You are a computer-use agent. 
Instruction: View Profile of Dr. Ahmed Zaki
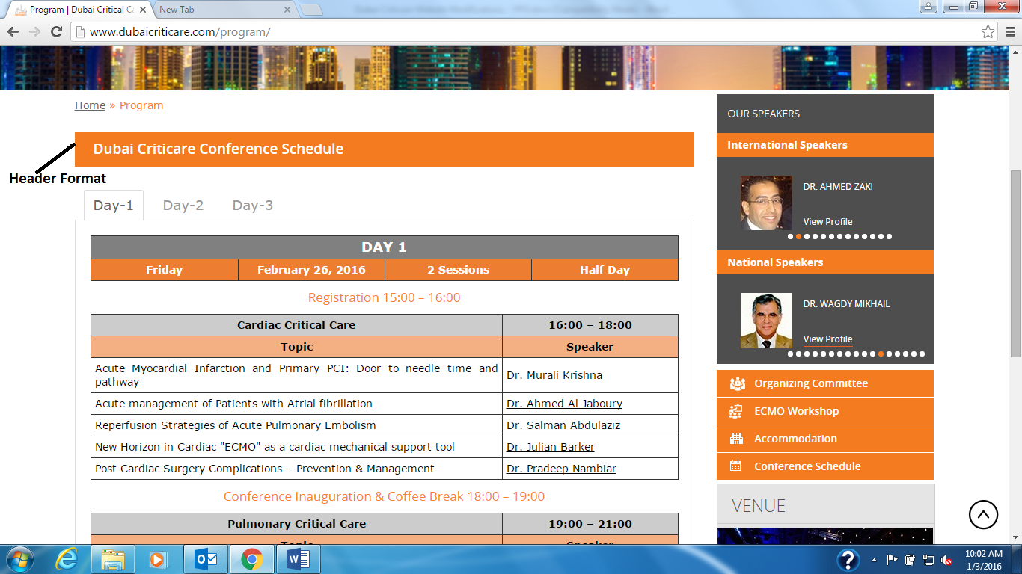coord(827,222)
